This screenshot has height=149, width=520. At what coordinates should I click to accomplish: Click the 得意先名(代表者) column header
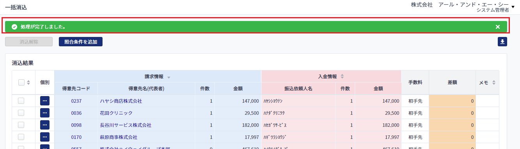pos(146,88)
